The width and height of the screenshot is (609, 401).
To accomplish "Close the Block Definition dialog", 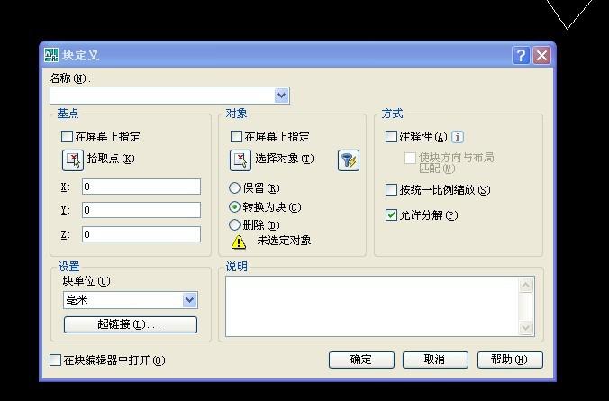I will pos(541,55).
